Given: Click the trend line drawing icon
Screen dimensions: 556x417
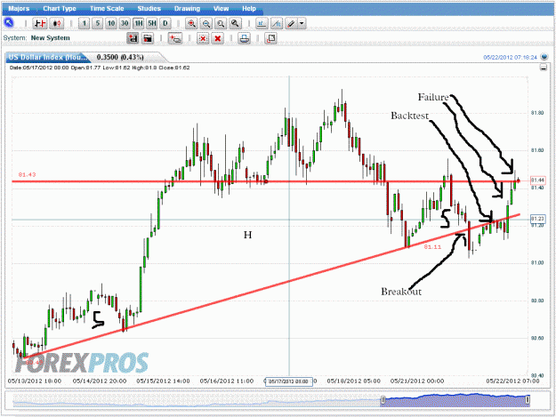Looking at the screenshot, I should (277, 24).
